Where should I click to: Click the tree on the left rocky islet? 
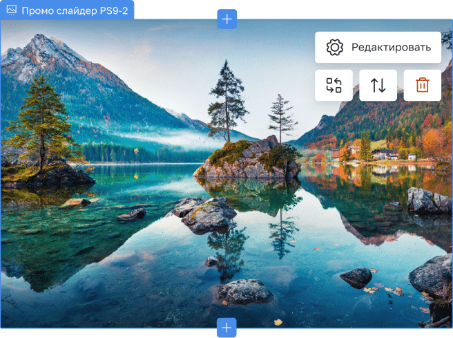tap(43, 124)
